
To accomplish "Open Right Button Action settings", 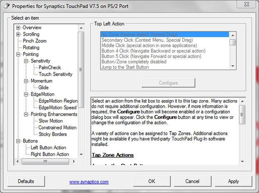I will (50, 154).
